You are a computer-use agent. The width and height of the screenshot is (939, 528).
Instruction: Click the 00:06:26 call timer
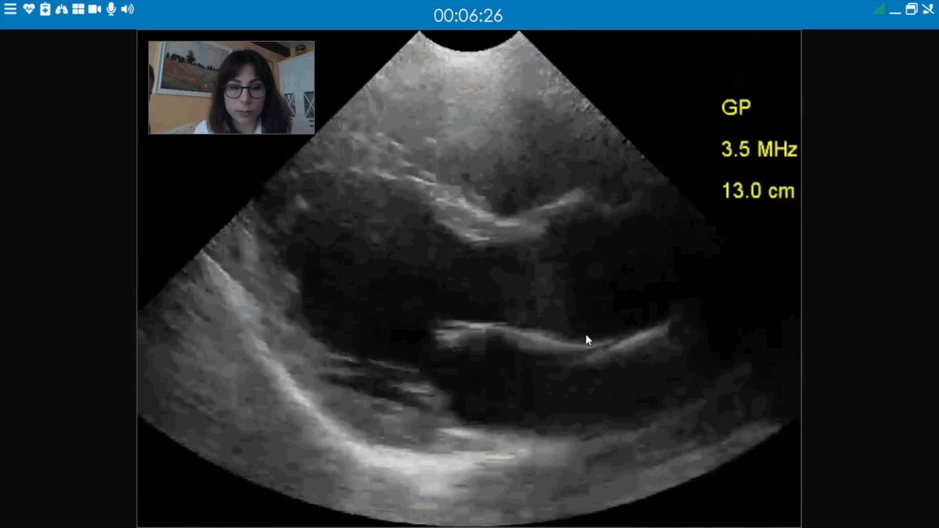click(x=468, y=16)
